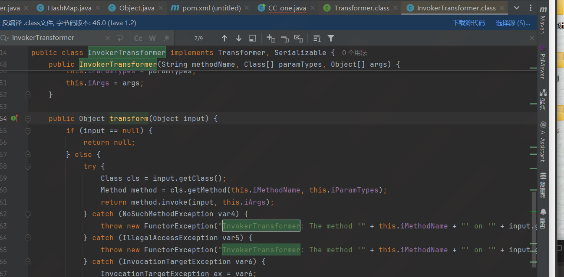Image resolution: width=564 pixels, height=277 pixels.
Task: Toggle Regex search option
Action: pyautogui.click(x=166, y=38)
